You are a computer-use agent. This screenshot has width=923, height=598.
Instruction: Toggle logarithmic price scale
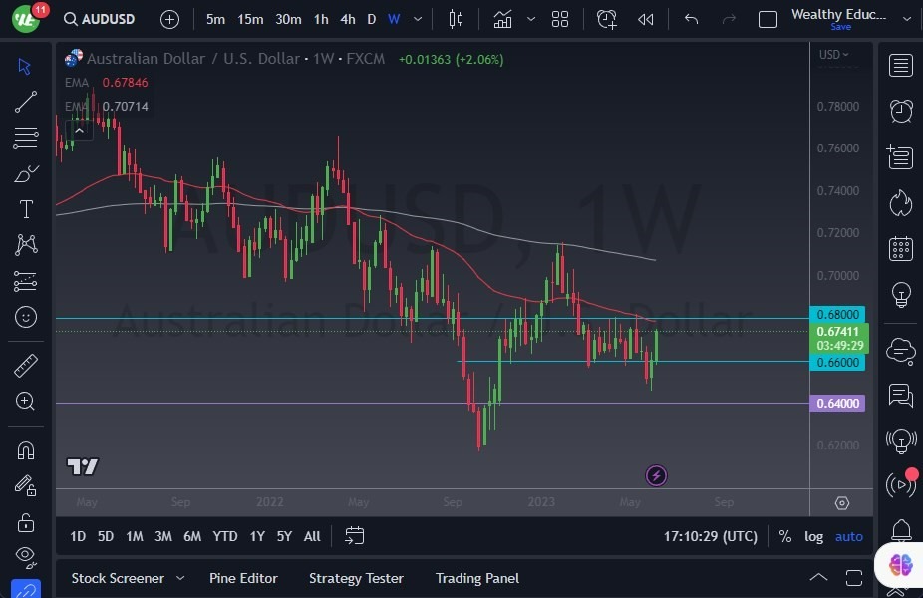[x=813, y=536]
